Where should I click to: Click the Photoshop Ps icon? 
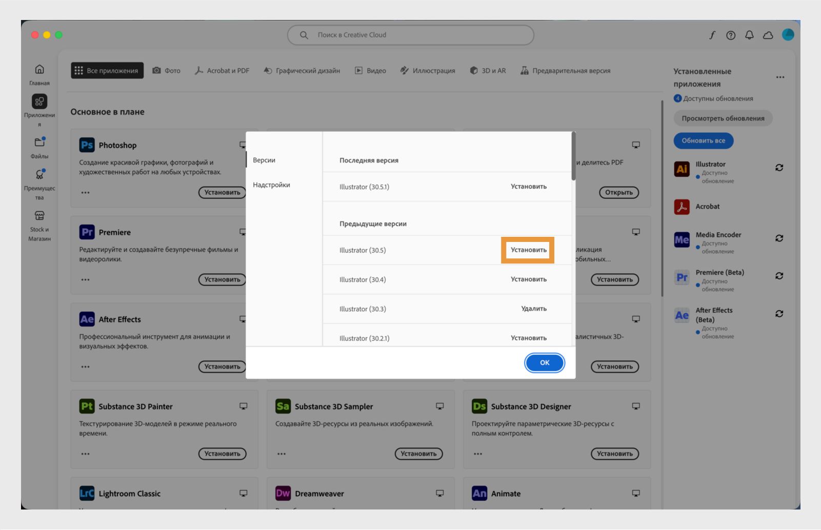[x=87, y=145]
